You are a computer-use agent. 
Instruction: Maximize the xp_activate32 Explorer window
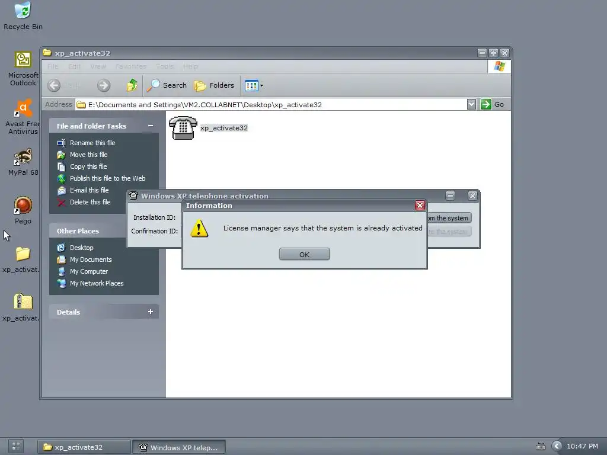[x=493, y=53]
